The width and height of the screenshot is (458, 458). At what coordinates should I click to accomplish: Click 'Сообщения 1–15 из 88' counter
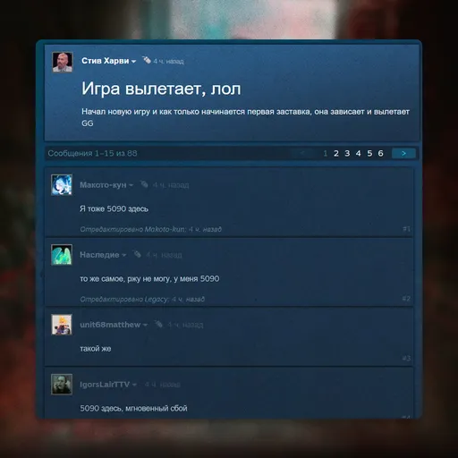92,153
